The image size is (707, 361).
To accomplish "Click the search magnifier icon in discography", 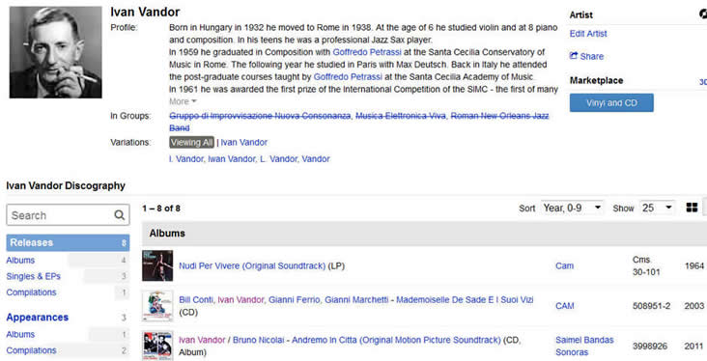I will [x=119, y=215].
